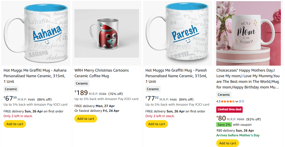
Task: Open the 51 customer reviews link
Action: click(241, 101)
